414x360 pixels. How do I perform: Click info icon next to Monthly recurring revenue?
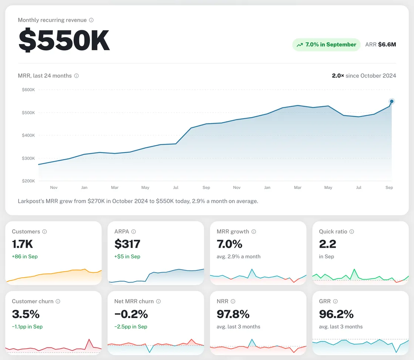(91, 20)
